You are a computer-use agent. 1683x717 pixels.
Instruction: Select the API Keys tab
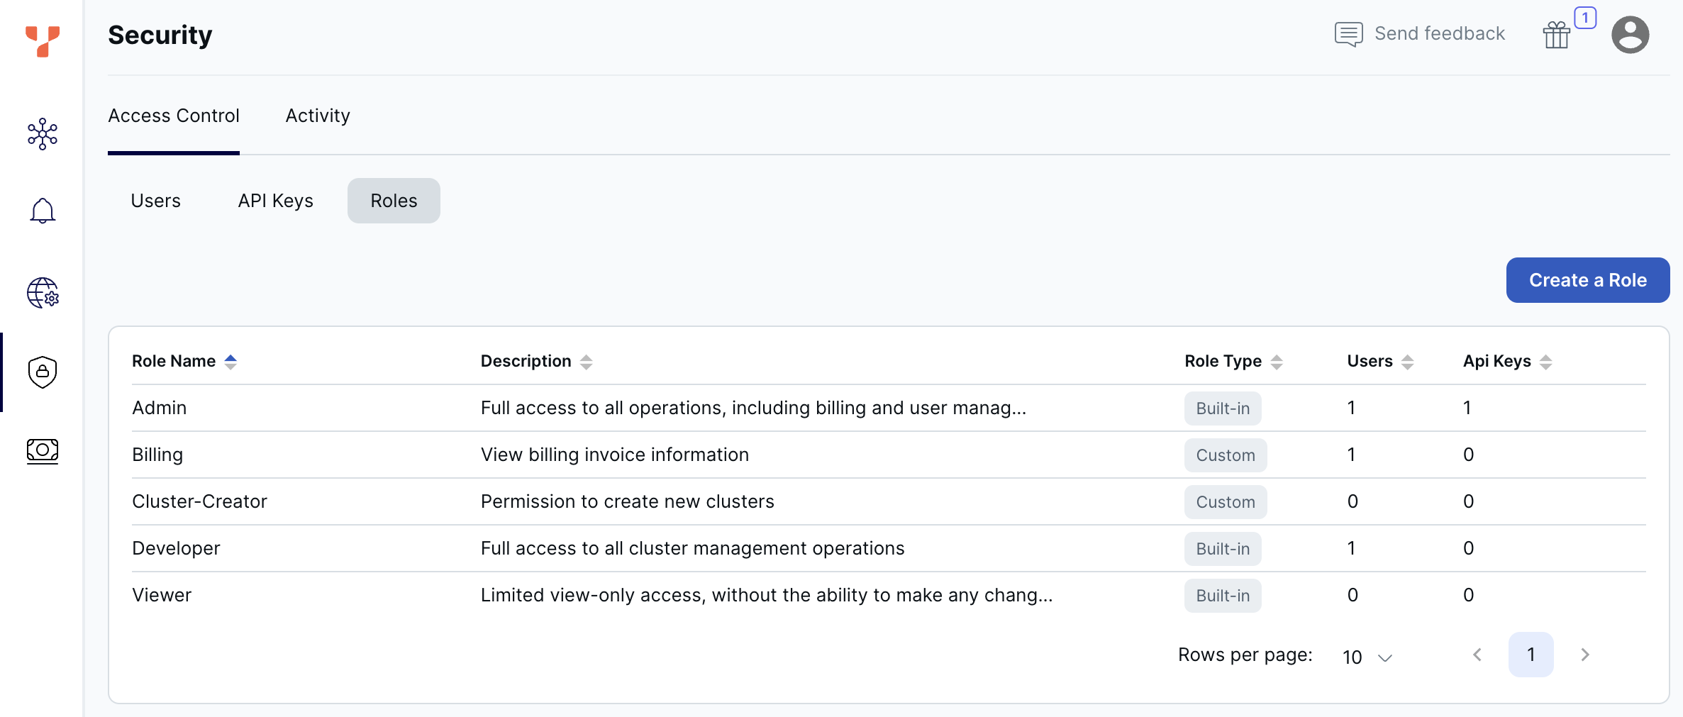[x=275, y=201]
